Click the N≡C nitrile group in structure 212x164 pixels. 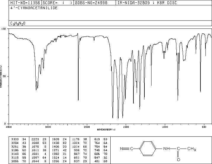click(127, 149)
